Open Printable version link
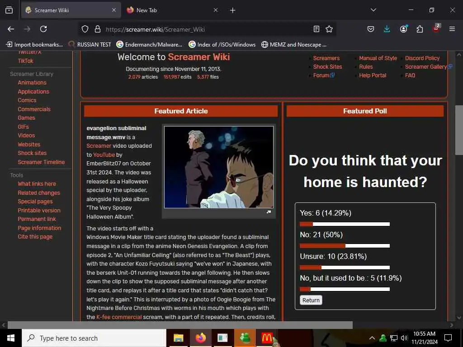Image resolution: width=463 pixels, height=347 pixels. tap(39, 211)
